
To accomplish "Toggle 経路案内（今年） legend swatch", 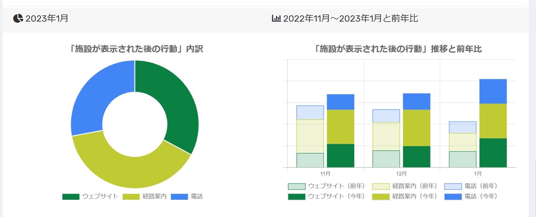I will tap(381, 197).
